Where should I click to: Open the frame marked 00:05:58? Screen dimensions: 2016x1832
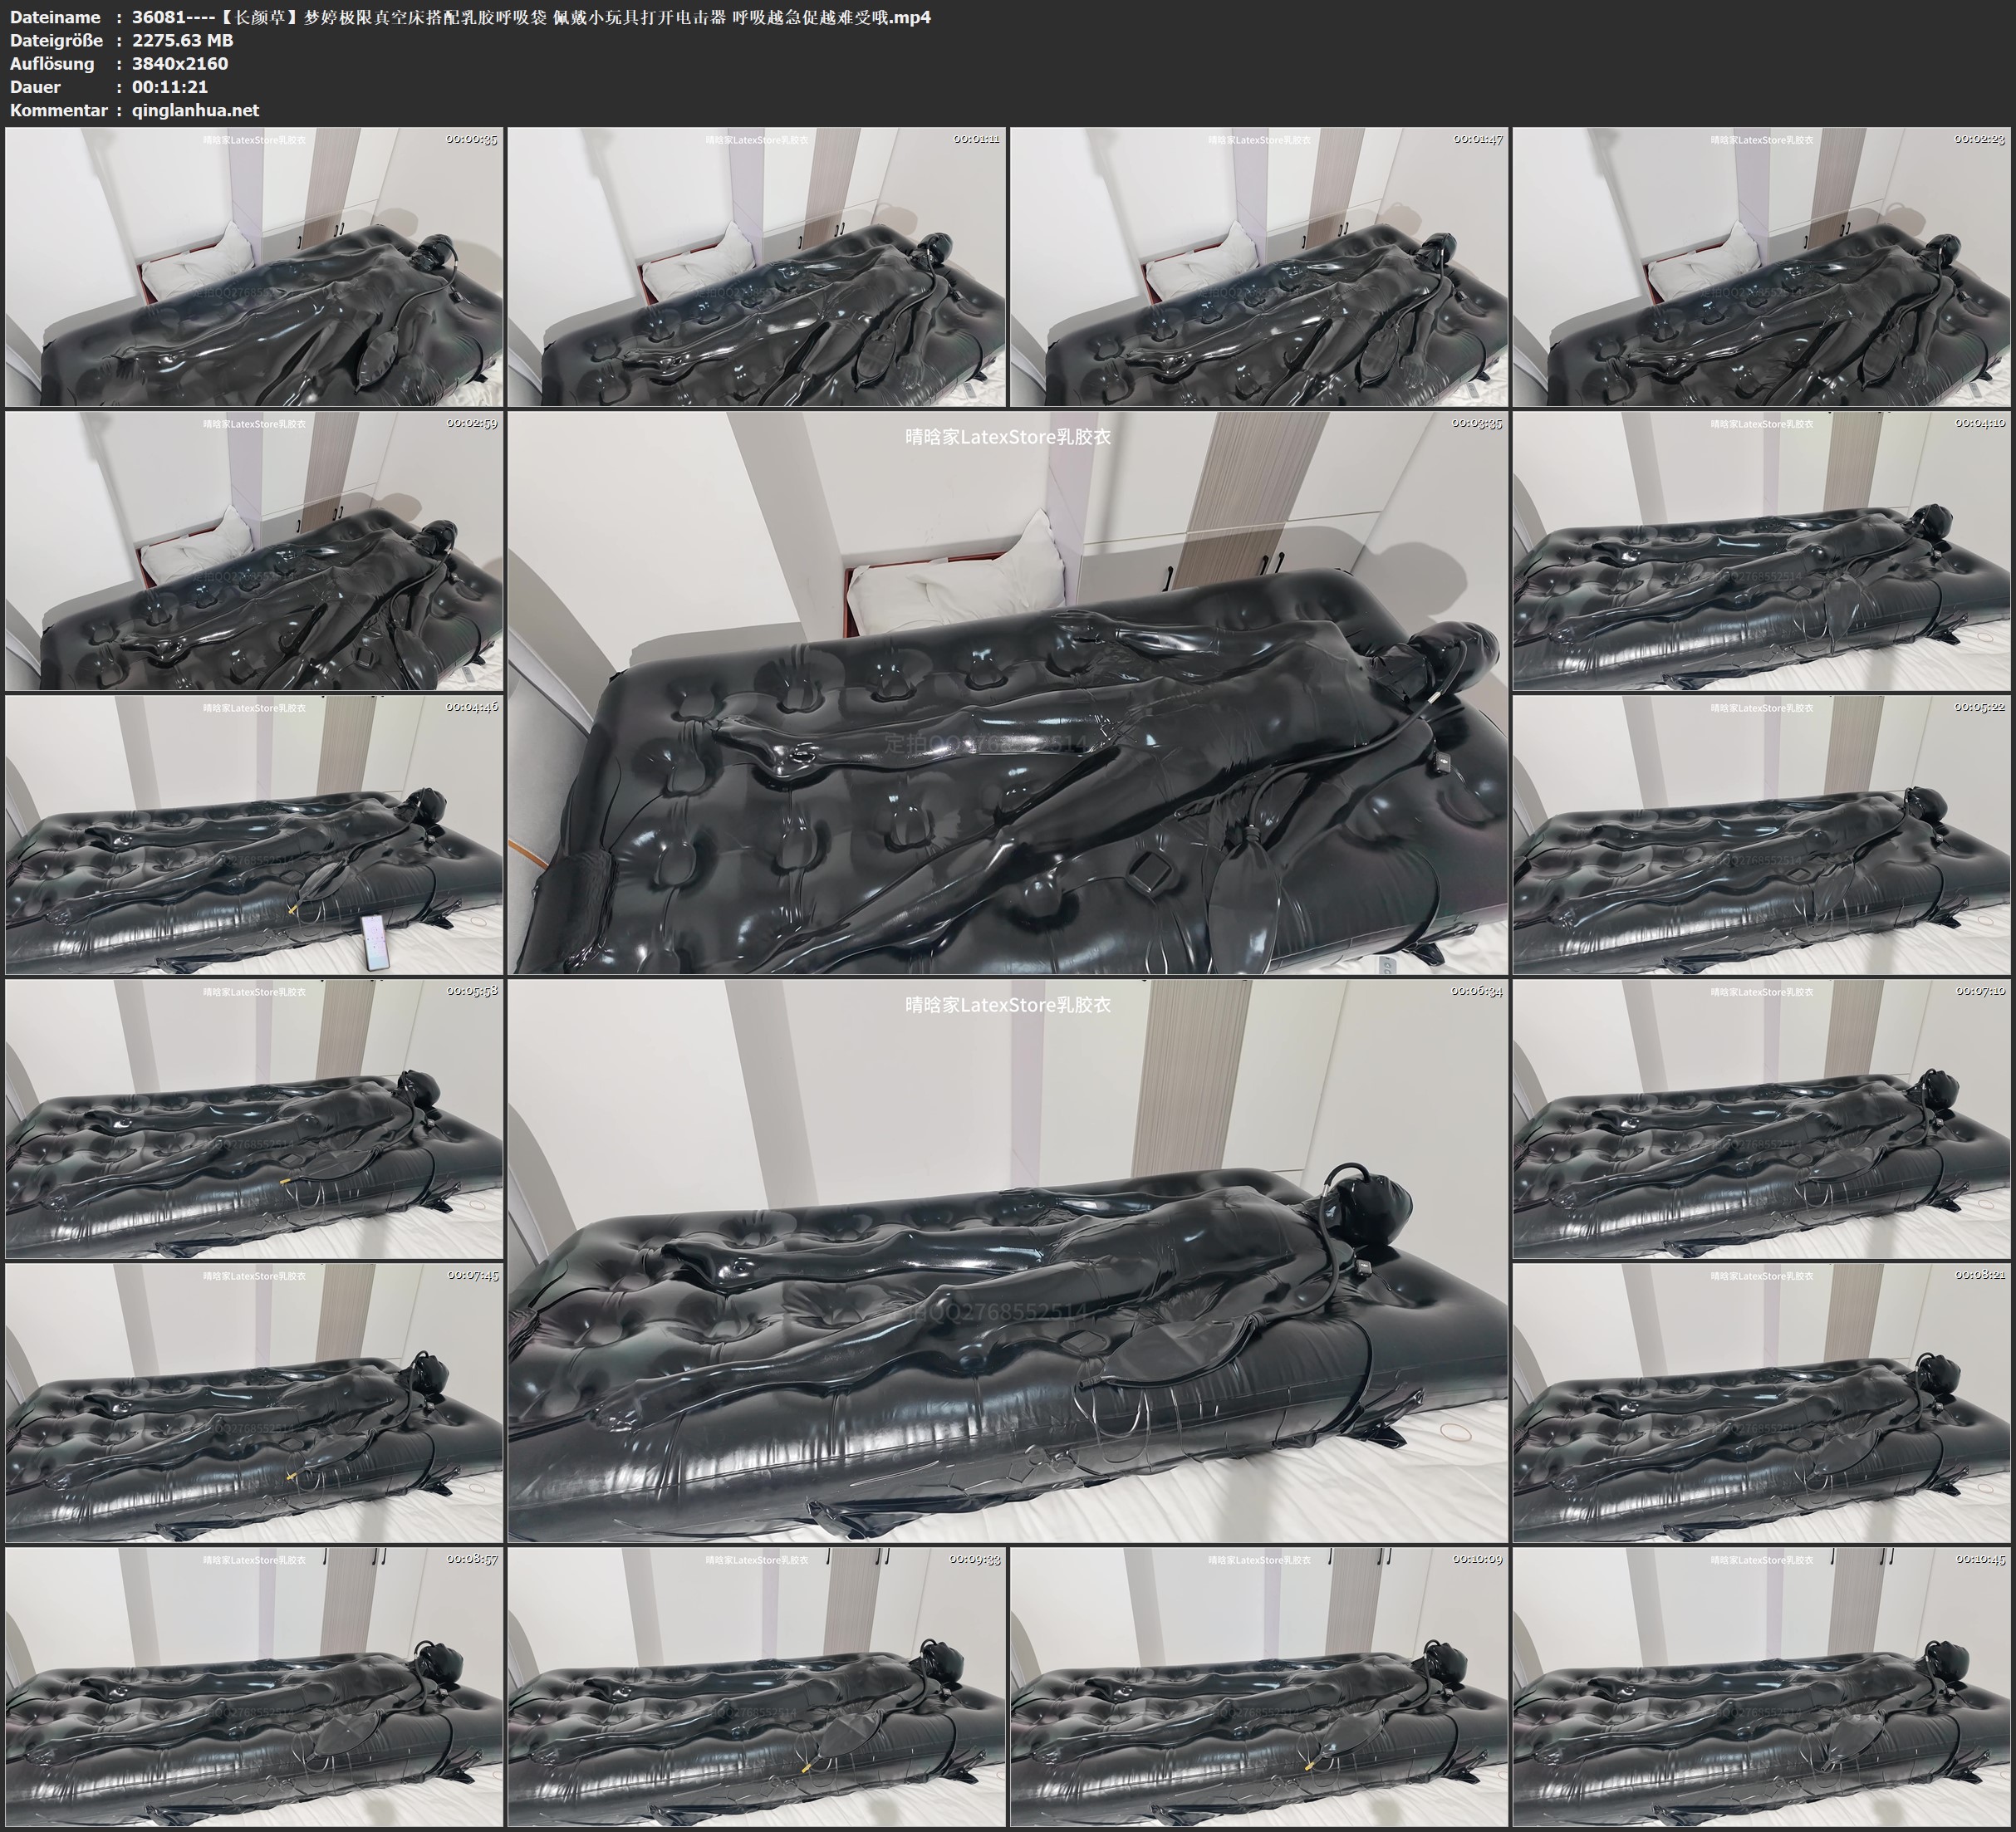[x=254, y=1118]
